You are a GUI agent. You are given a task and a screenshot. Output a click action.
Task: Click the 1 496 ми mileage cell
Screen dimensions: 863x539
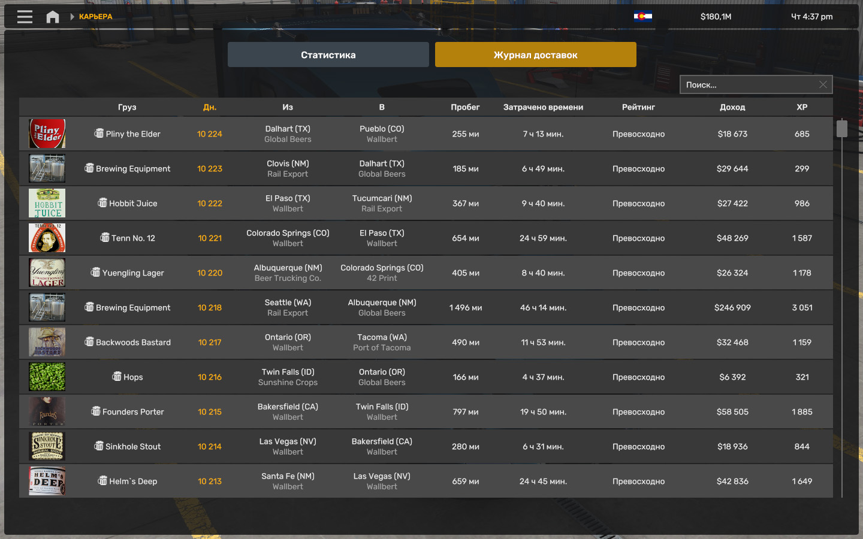[466, 308]
